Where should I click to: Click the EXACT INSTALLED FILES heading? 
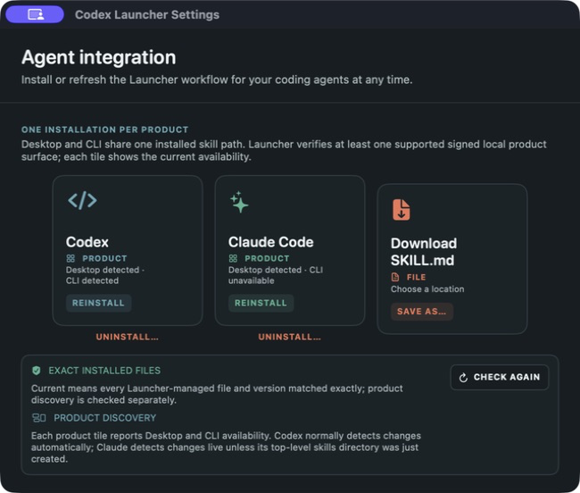[104, 371]
